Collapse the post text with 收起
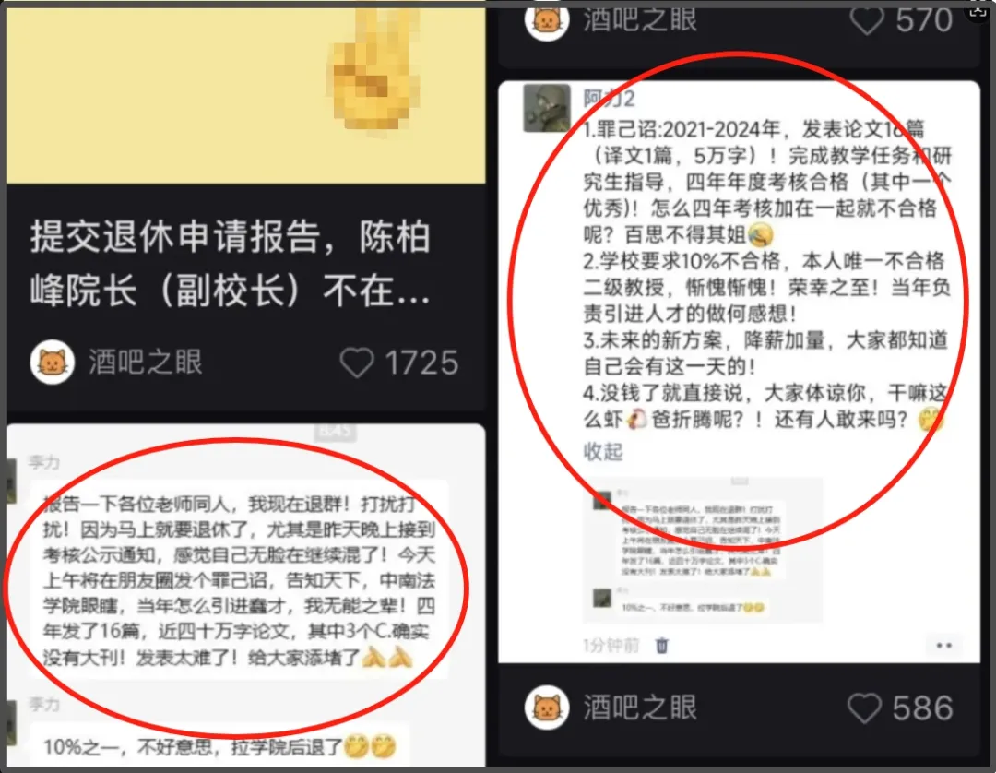 coord(603,452)
